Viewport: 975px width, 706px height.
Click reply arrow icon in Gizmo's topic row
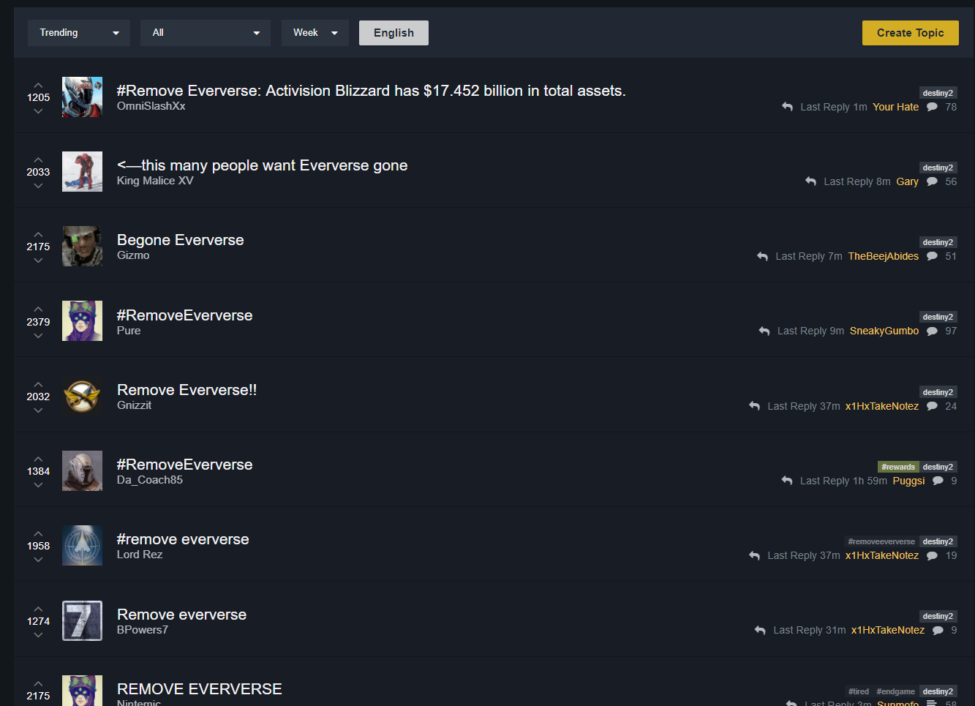pyautogui.click(x=762, y=256)
